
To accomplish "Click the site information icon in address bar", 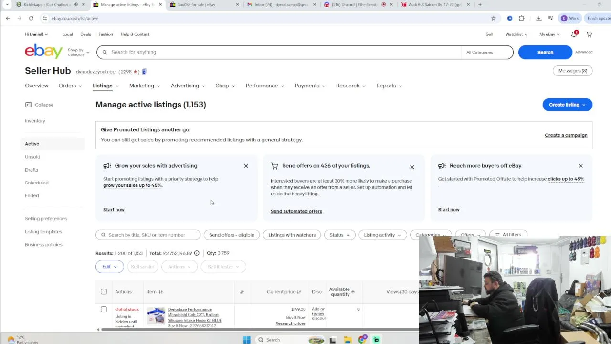I will [45, 18].
